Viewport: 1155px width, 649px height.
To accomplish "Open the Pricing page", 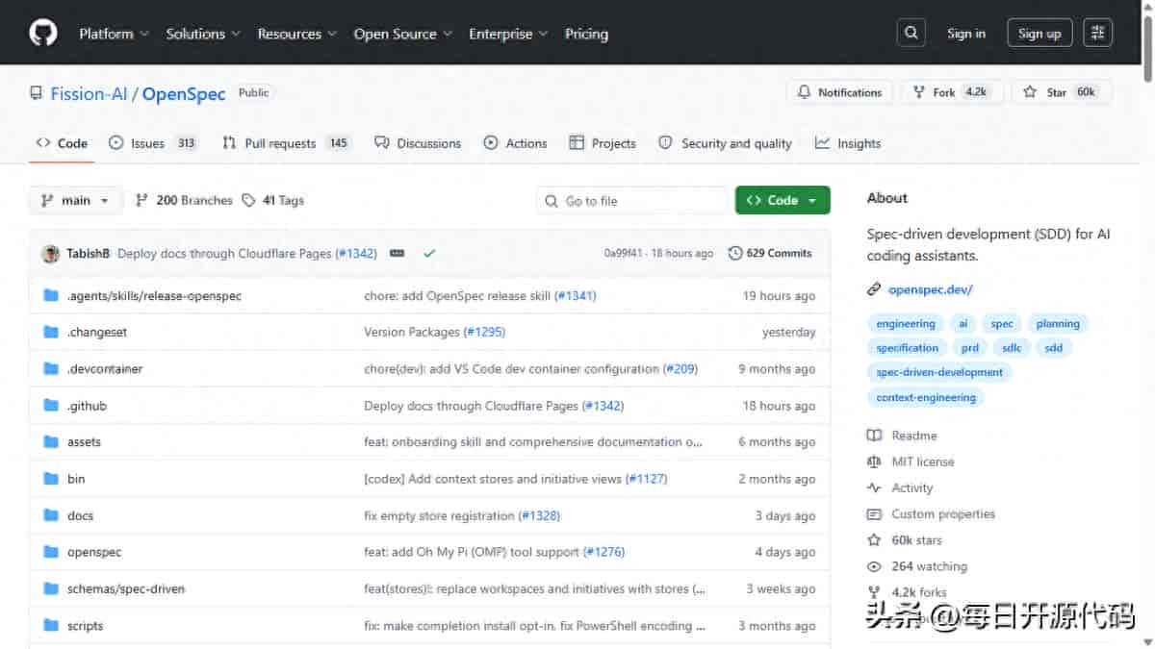I will [x=586, y=33].
